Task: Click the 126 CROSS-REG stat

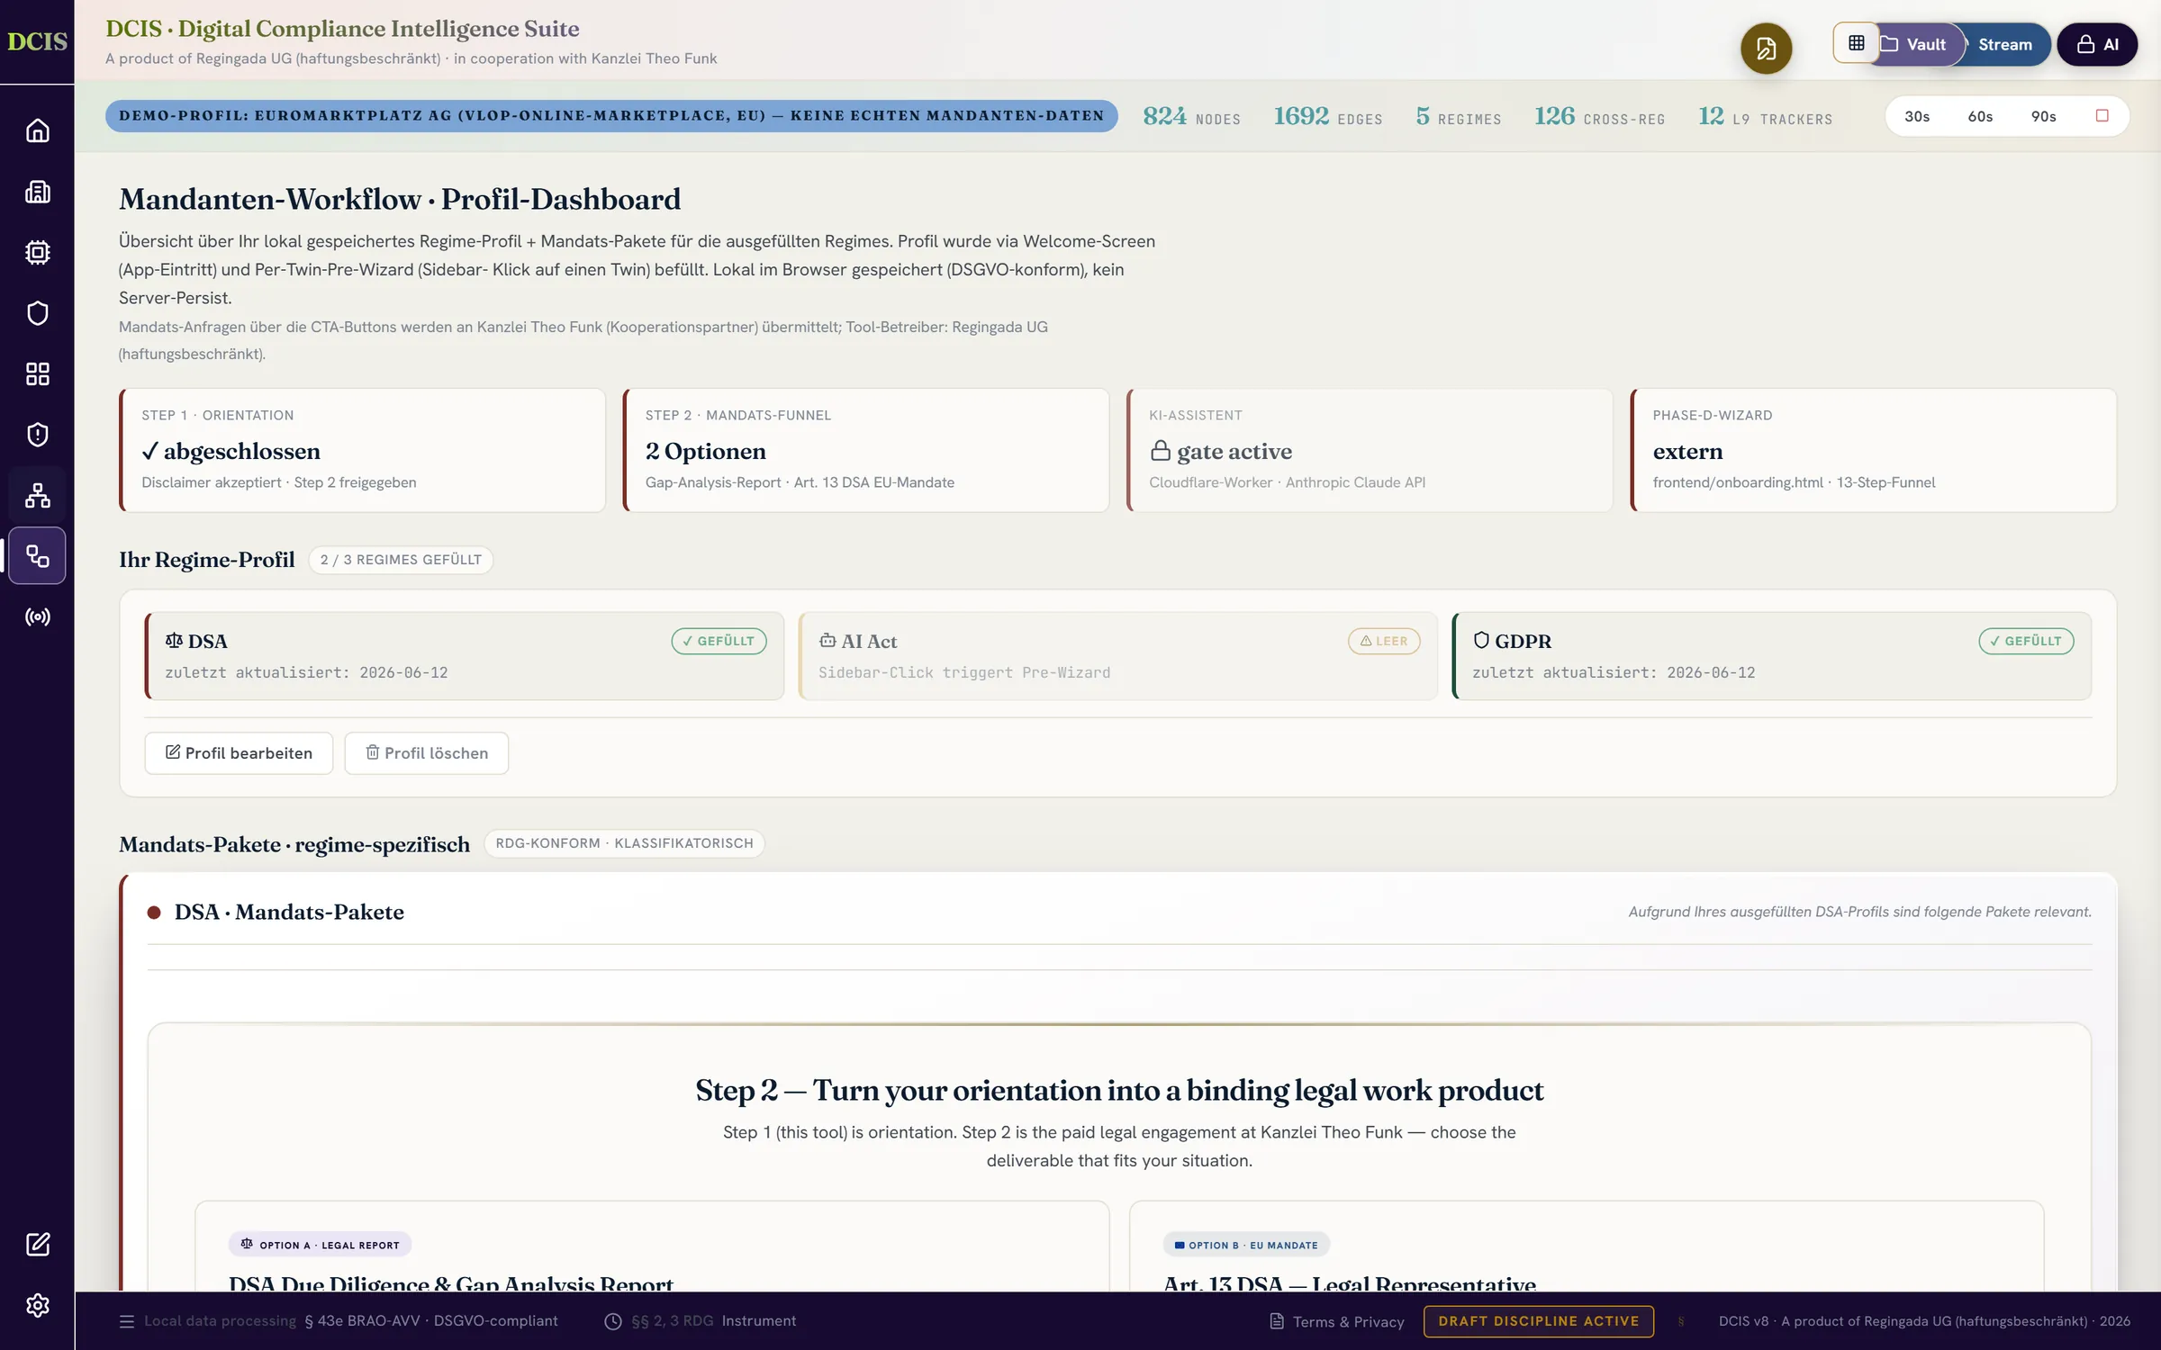Action: pyautogui.click(x=1599, y=116)
